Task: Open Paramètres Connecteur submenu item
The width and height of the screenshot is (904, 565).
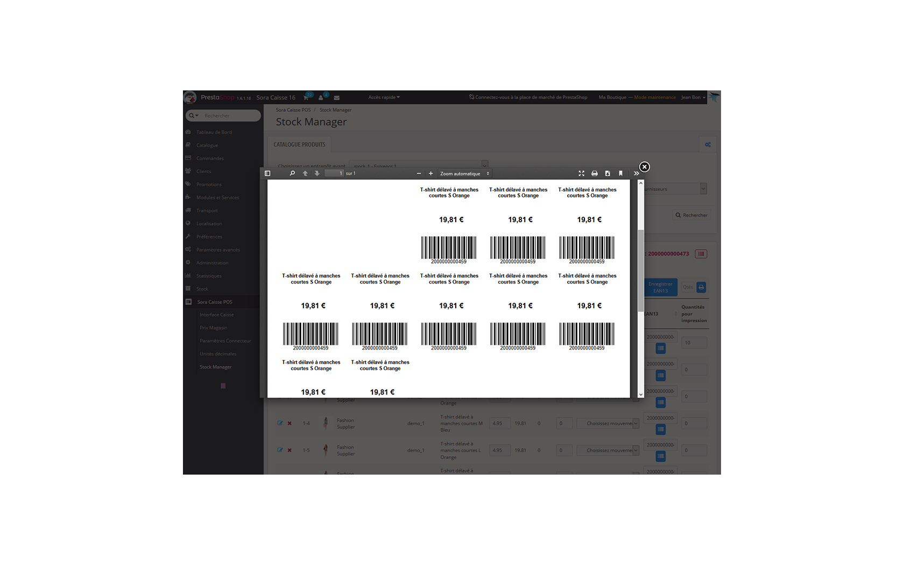Action: click(225, 341)
